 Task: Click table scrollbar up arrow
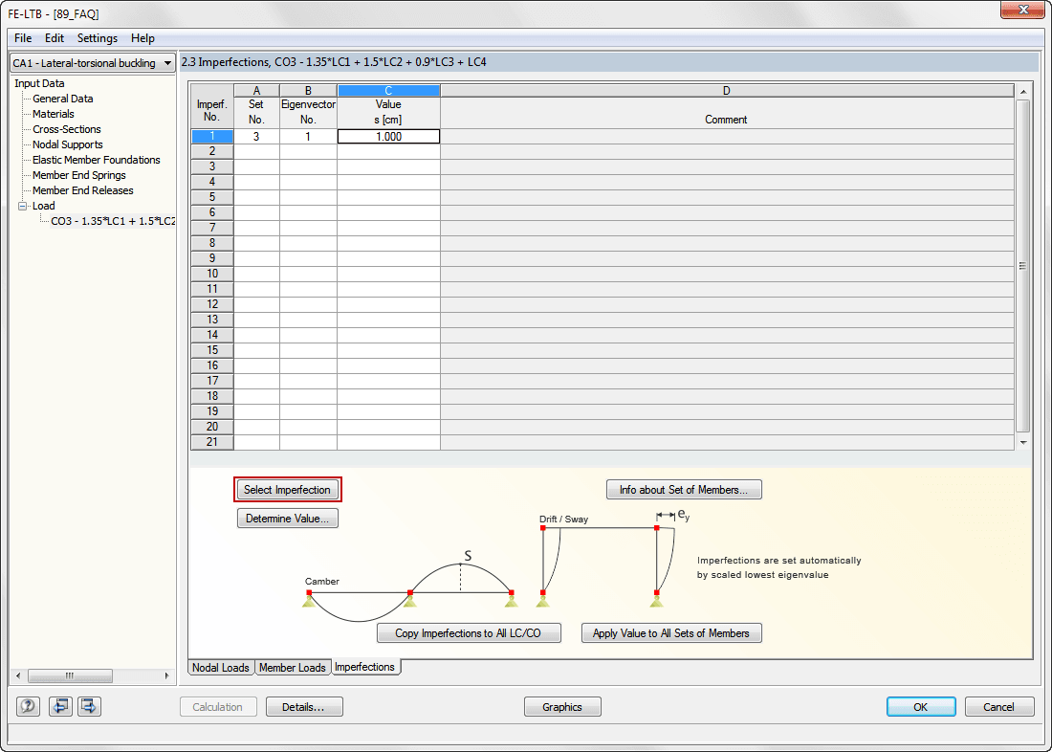(x=1023, y=92)
